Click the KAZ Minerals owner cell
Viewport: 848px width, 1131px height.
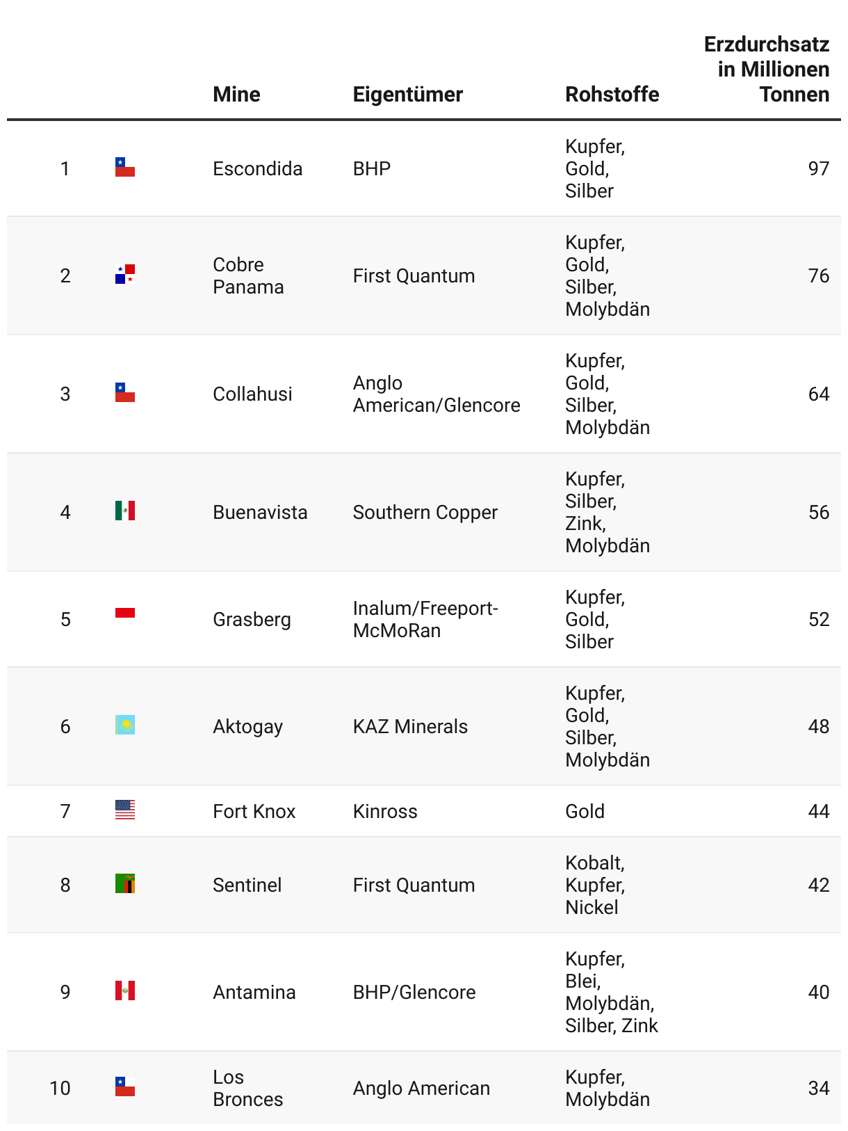click(410, 727)
